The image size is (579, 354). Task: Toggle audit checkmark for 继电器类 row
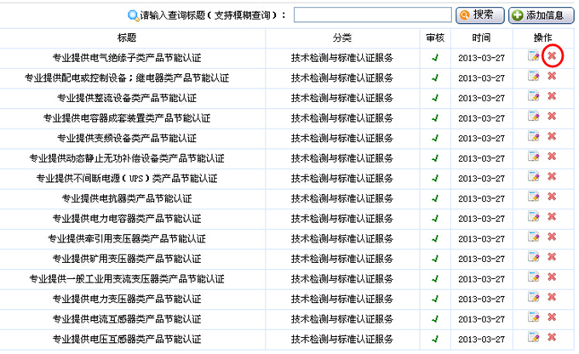[435, 77]
